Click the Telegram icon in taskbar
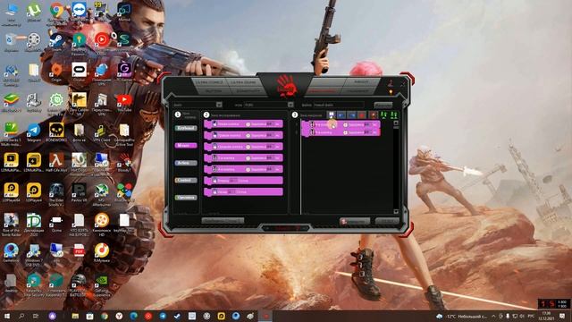Screen dimensions: 572x322 163,316
